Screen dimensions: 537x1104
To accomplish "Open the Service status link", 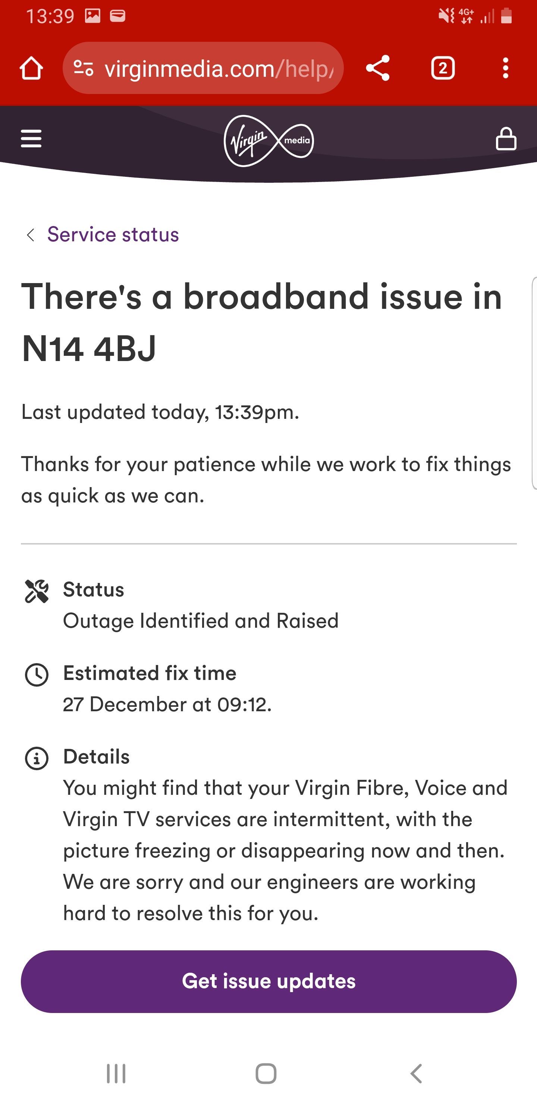I will point(113,235).
